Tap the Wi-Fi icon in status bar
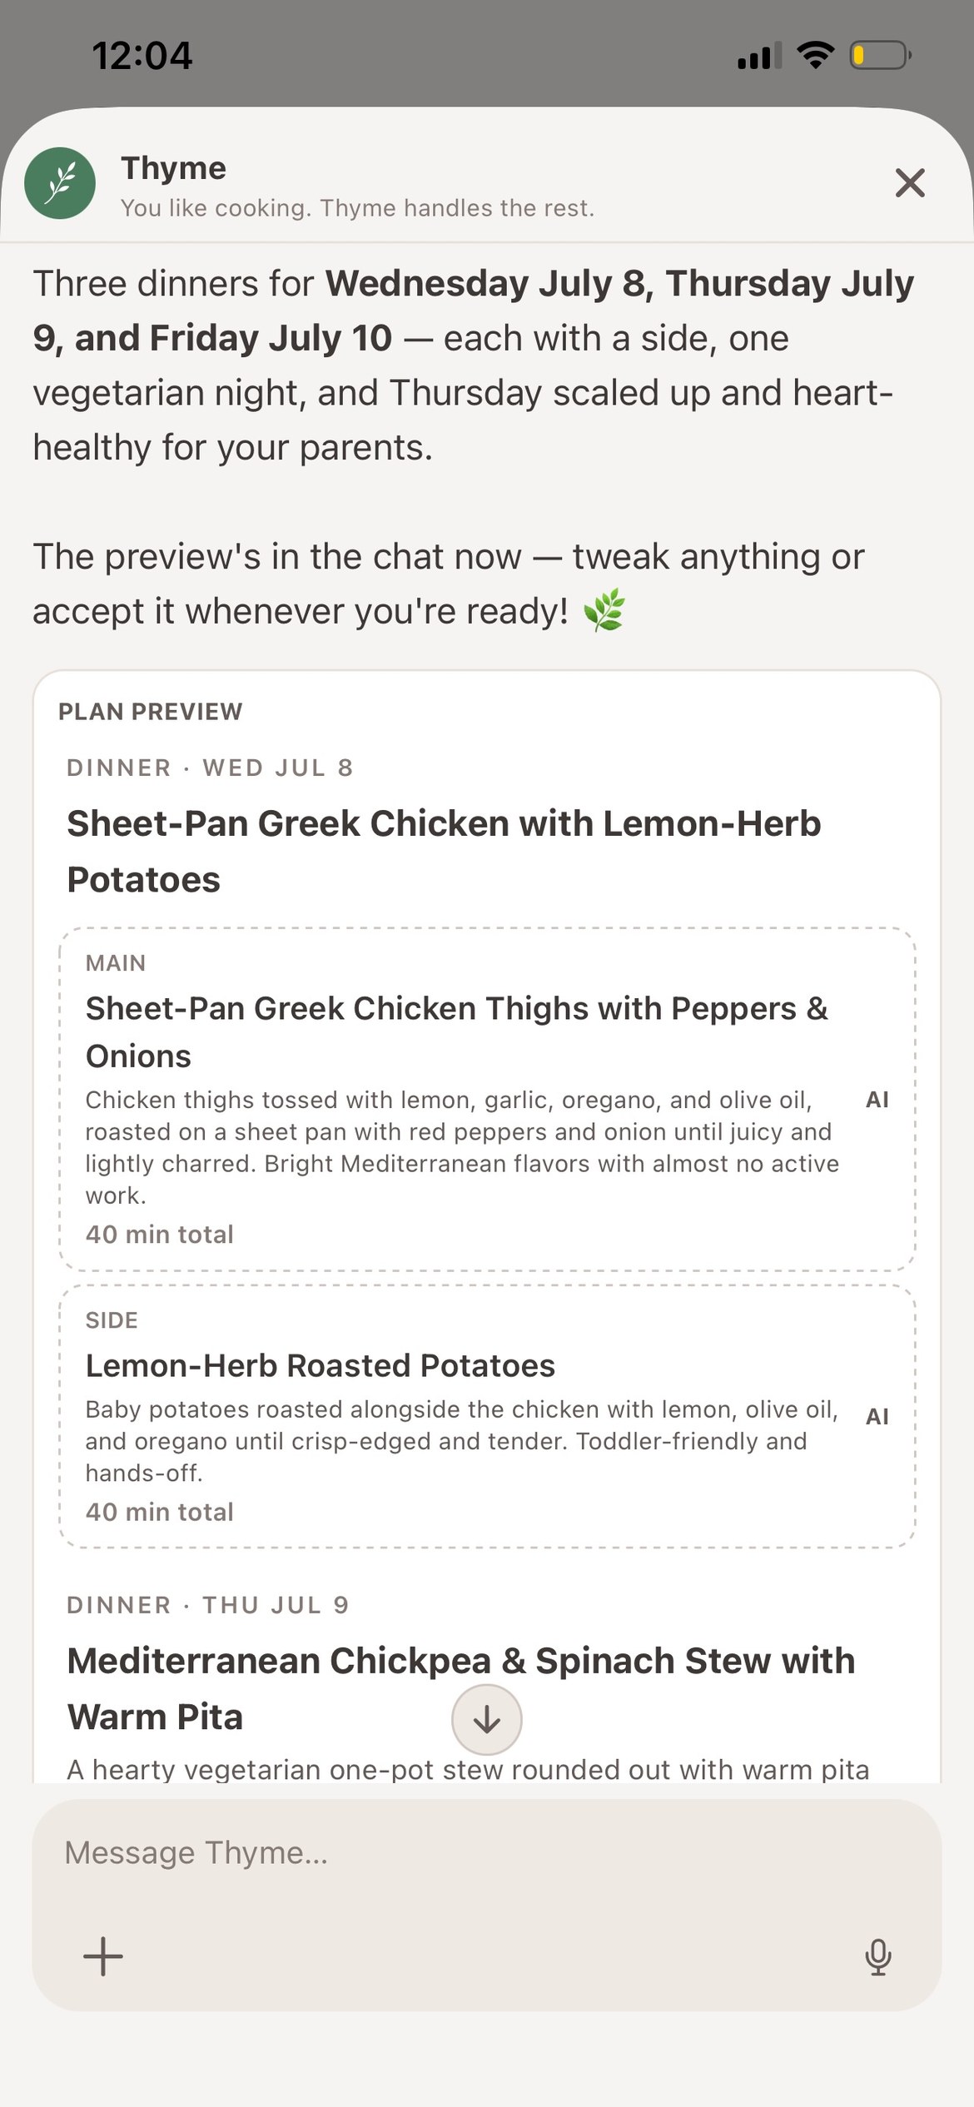The image size is (974, 2107). tap(816, 55)
